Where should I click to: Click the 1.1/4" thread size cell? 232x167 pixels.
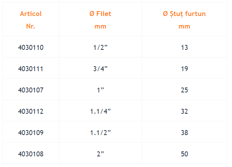point(100,111)
